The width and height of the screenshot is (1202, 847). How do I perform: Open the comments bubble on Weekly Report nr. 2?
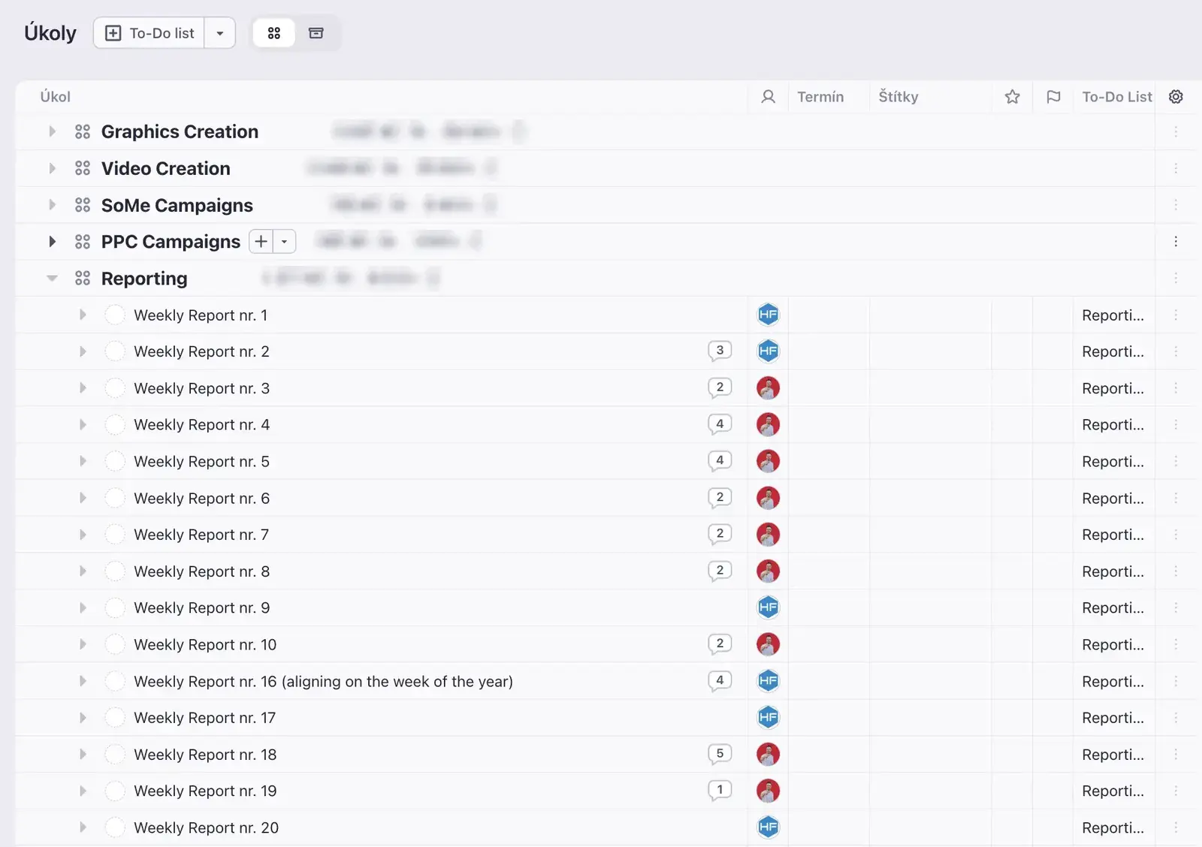coord(720,351)
